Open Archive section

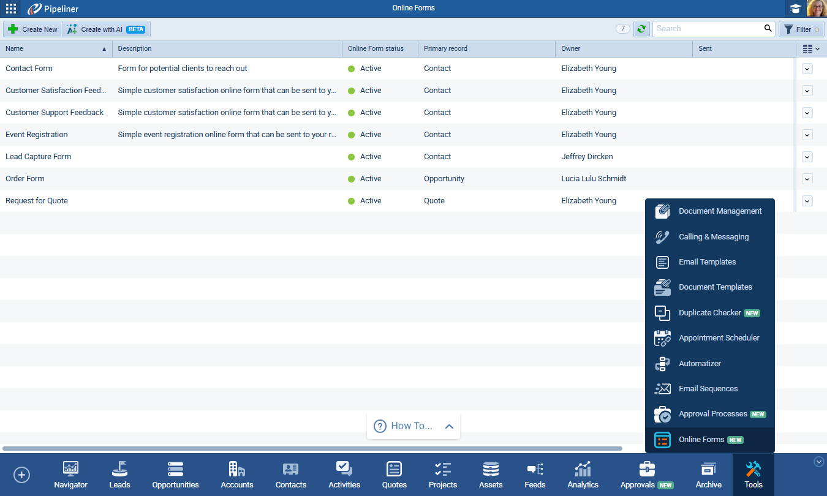coord(708,475)
